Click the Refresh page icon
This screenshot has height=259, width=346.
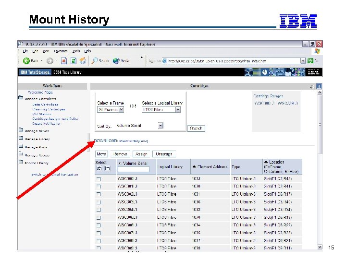[74, 61]
